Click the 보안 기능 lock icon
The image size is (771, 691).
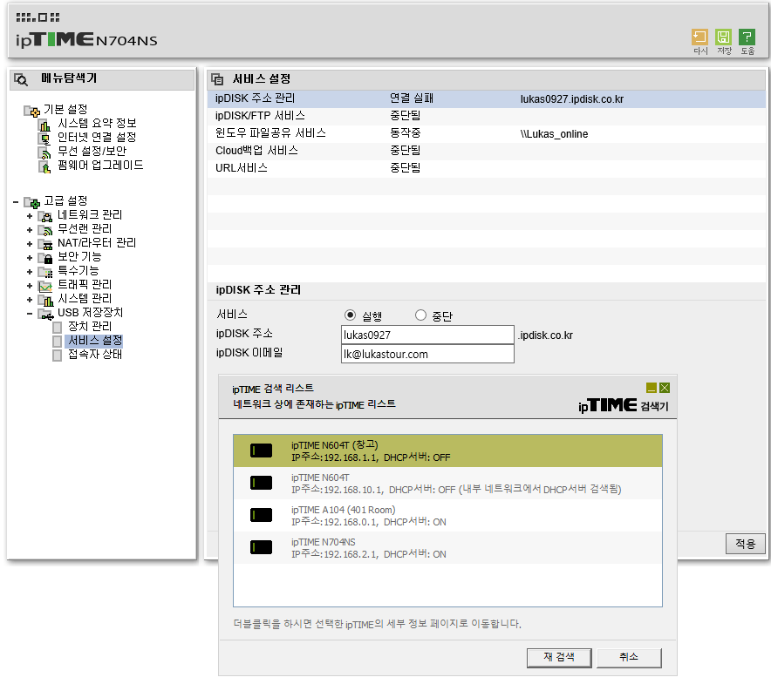(x=45, y=258)
